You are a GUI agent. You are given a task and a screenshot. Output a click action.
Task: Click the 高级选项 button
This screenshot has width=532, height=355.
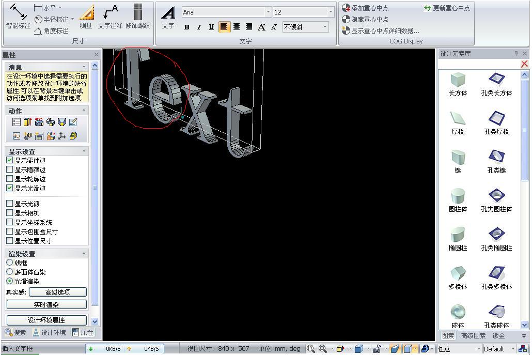(58, 292)
